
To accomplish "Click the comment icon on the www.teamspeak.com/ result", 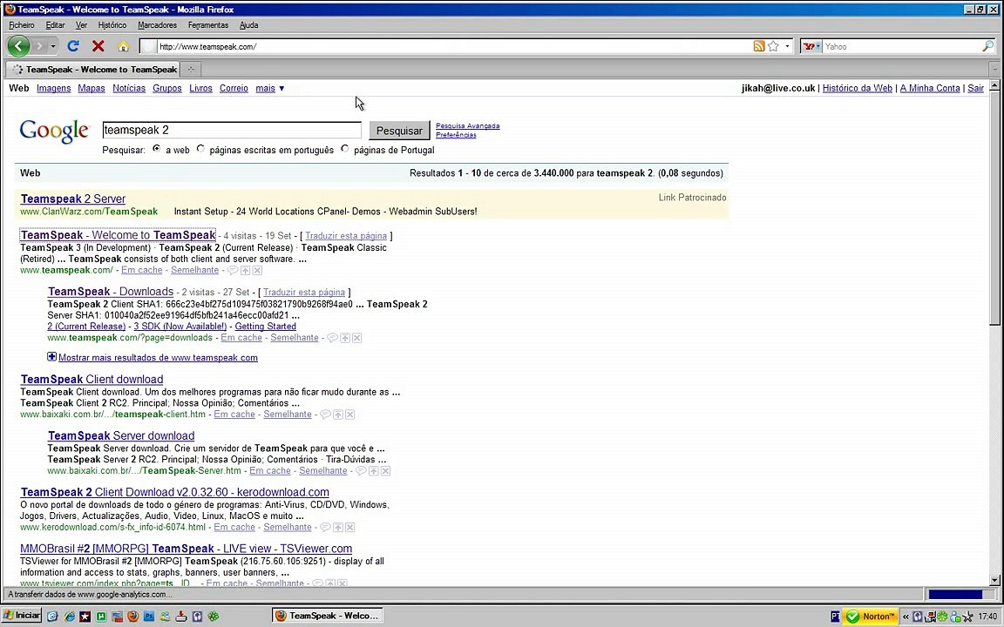I will (x=233, y=270).
